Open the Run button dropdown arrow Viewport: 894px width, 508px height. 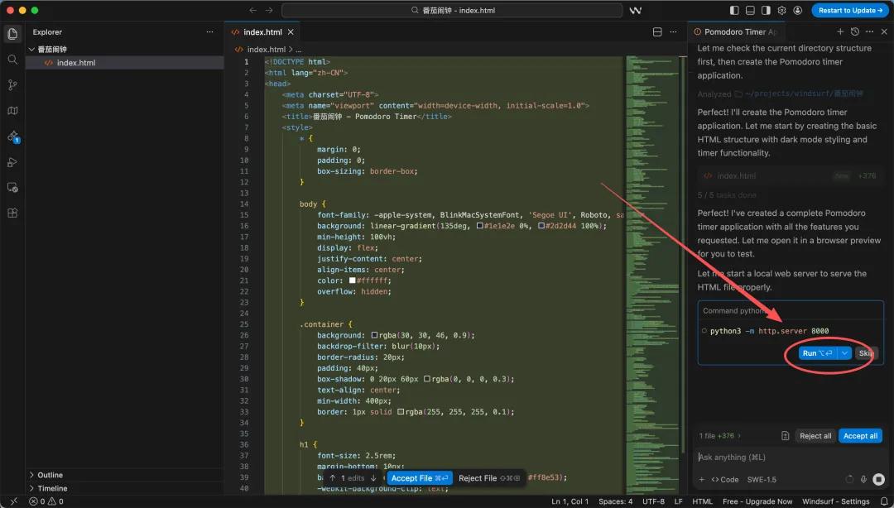click(x=844, y=353)
